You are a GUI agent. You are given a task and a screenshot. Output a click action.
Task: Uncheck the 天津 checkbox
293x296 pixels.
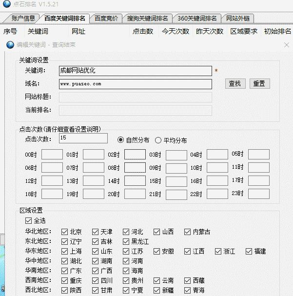click(x=95, y=232)
